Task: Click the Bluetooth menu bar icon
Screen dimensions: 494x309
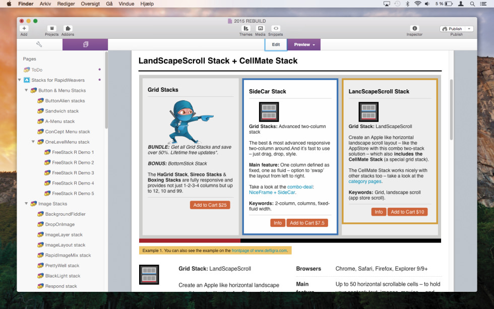Action: [407, 4]
